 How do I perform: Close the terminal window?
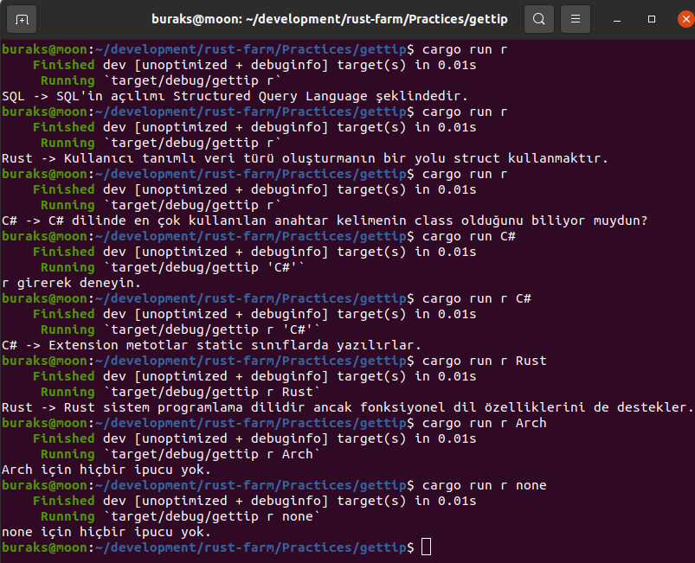point(679,18)
